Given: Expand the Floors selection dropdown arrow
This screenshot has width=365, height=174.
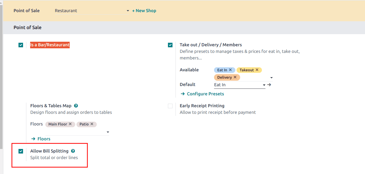Looking at the screenshot, I should tap(108, 132).
